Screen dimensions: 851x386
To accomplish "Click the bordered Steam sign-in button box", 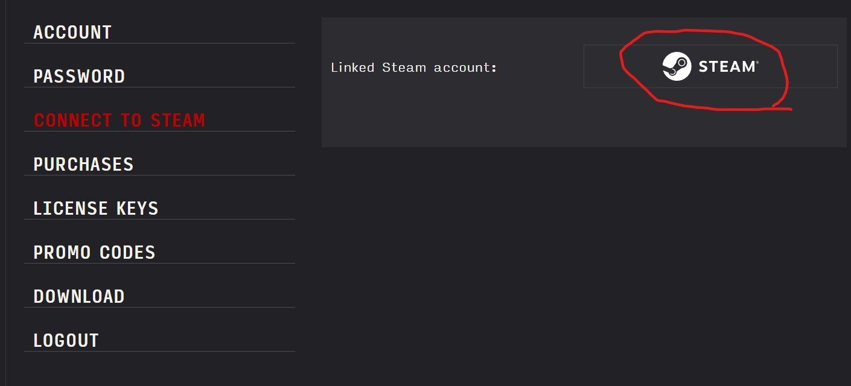I will point(710,66).
